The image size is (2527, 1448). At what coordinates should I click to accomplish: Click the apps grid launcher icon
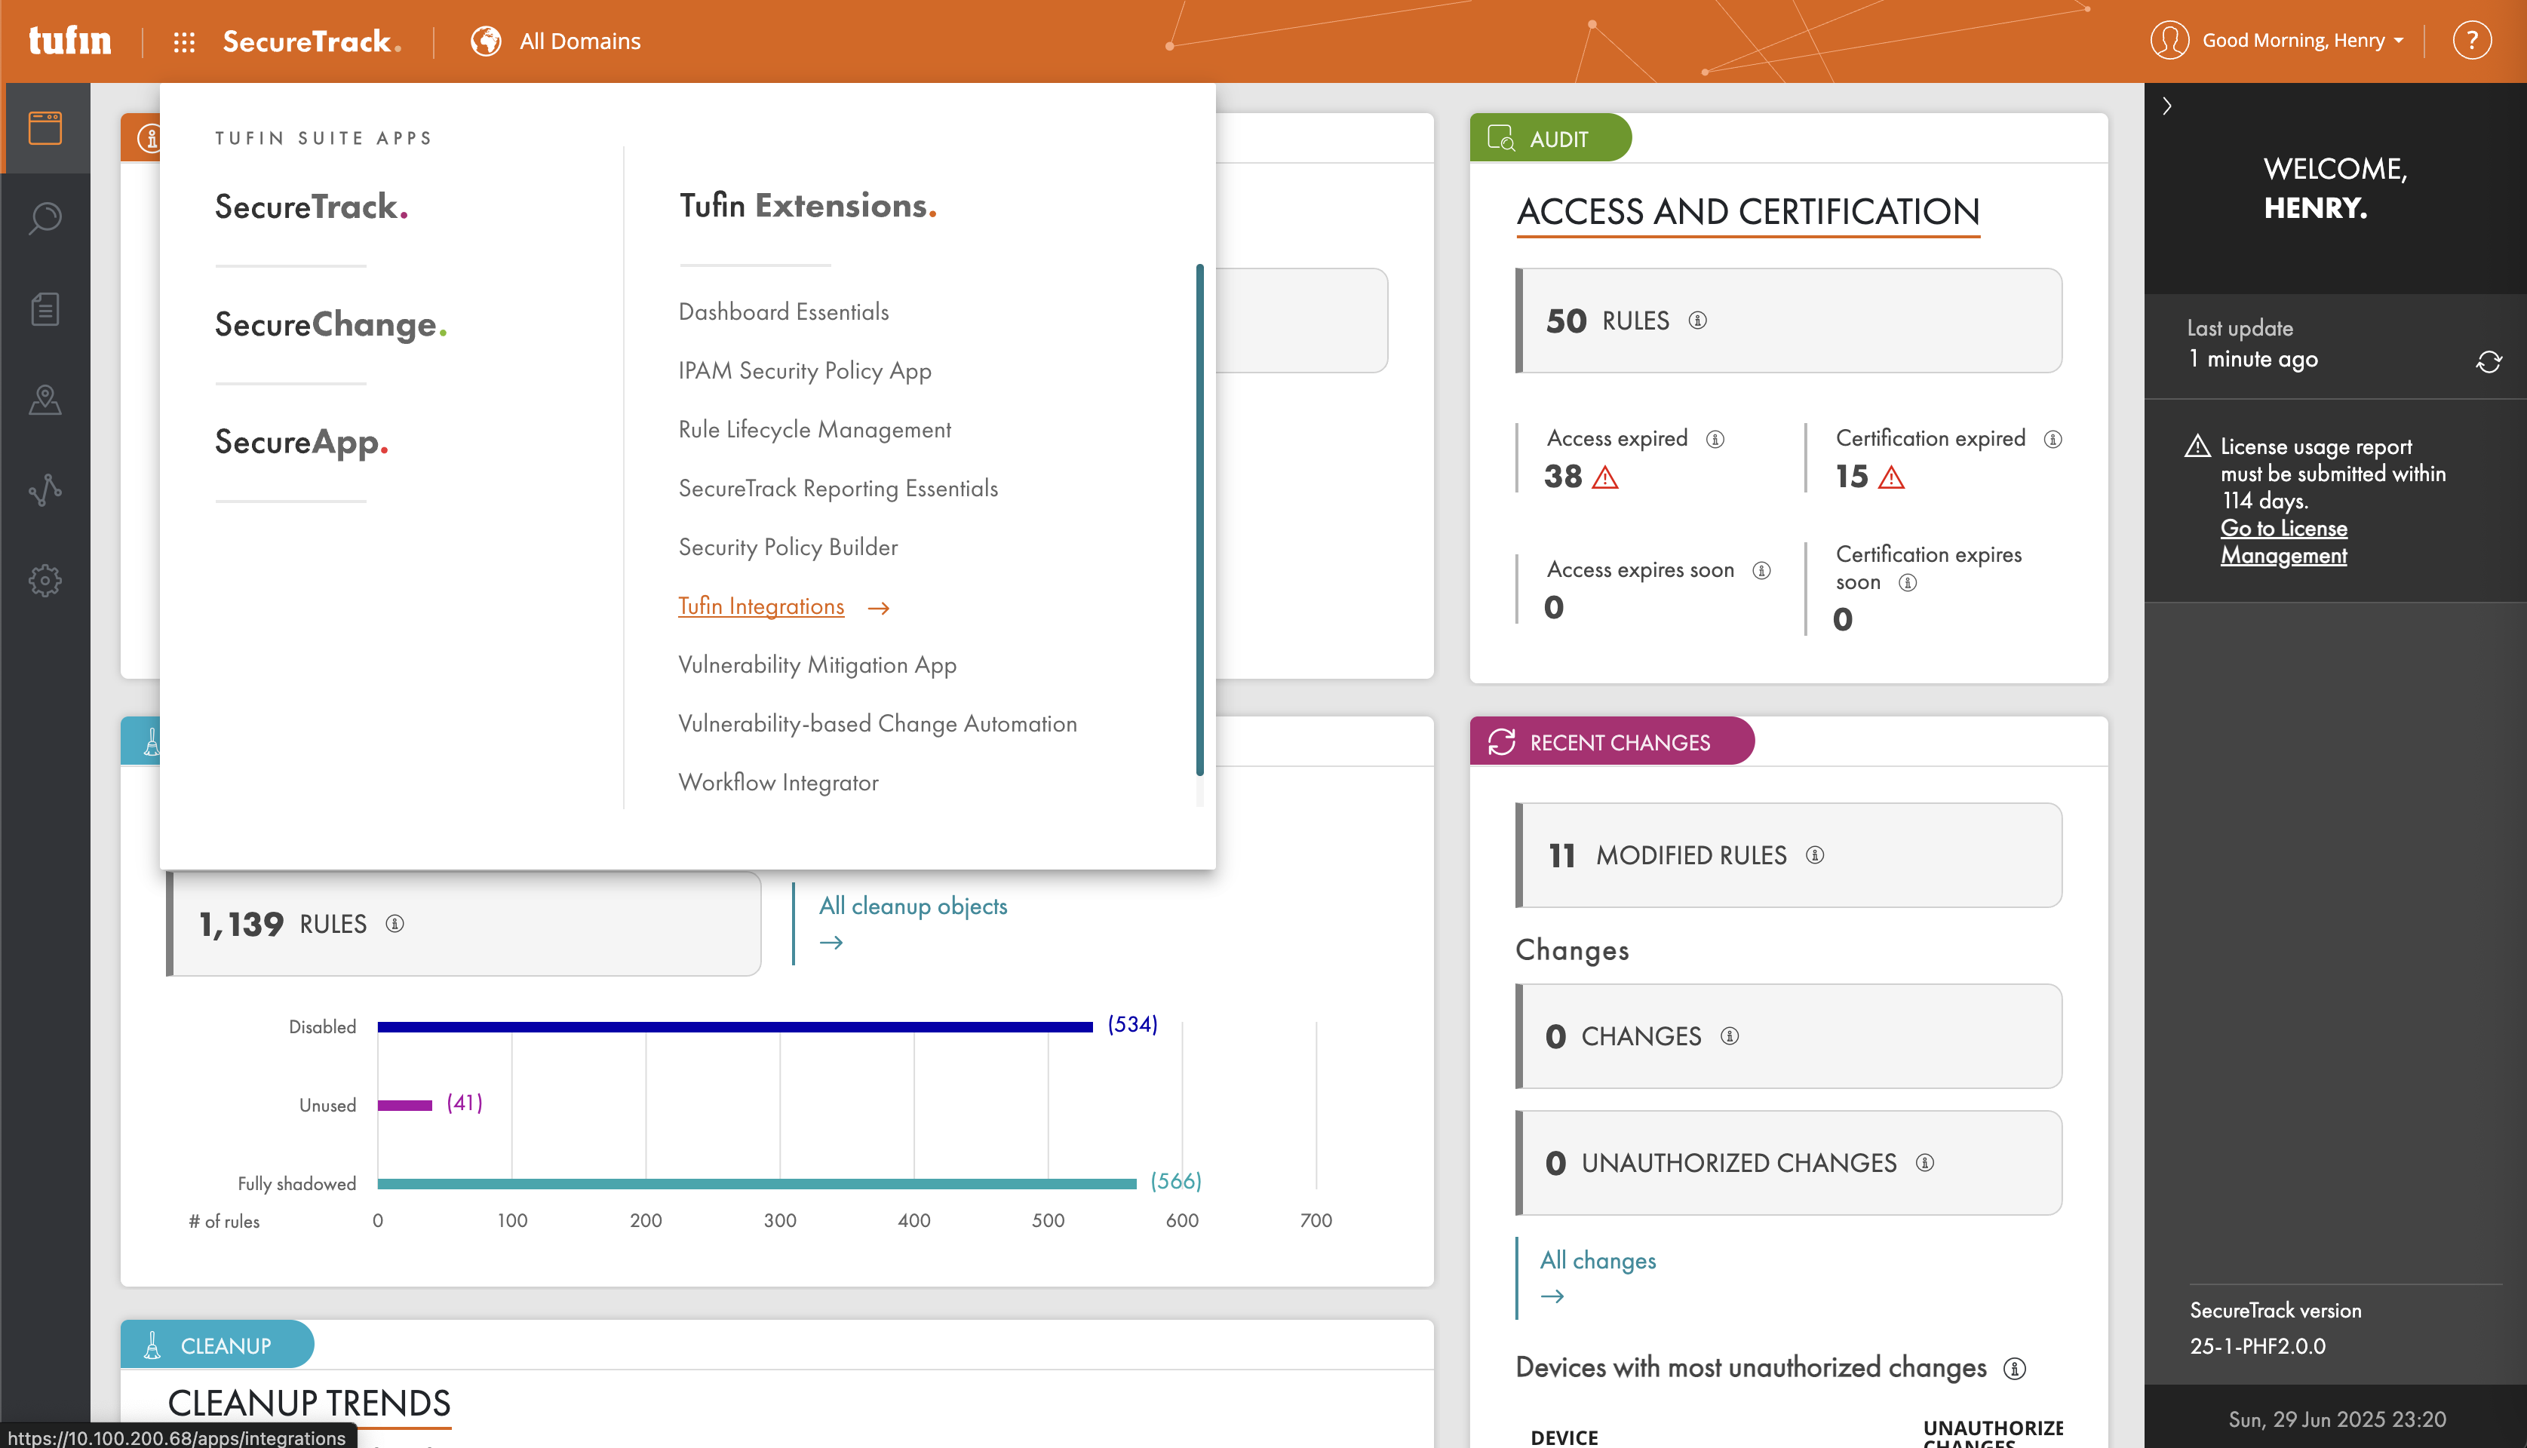click(x=184, y=41)
